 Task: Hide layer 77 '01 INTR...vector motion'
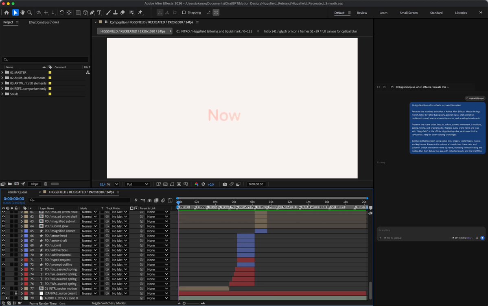3,289
